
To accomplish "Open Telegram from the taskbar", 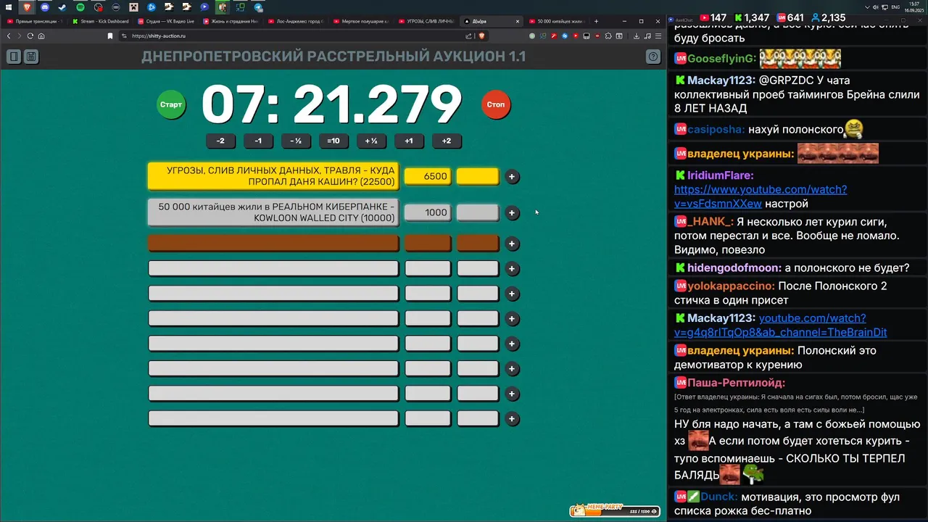I will (258, 7).
